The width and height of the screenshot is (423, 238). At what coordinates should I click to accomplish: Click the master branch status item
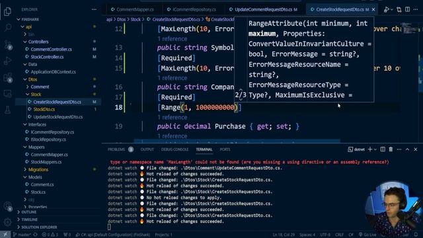[22, 235]
